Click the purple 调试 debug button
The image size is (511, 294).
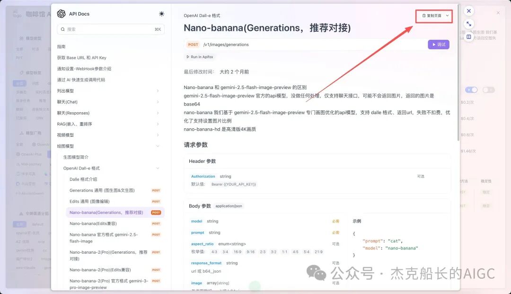(x=439, y=45)
